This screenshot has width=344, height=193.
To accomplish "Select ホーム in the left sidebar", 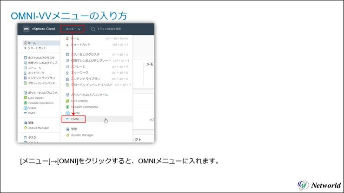I will pyautogui.click(x=41, y=43).
